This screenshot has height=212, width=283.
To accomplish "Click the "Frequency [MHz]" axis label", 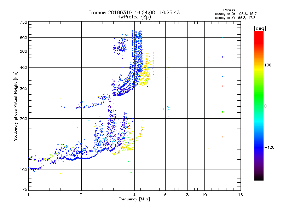I will click(134, 199).
